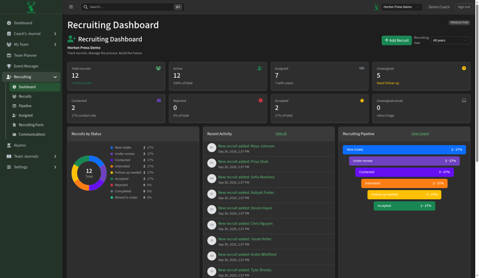Click the person-check icon on Active card
The image size is (479, 278).
coord(260,68)
